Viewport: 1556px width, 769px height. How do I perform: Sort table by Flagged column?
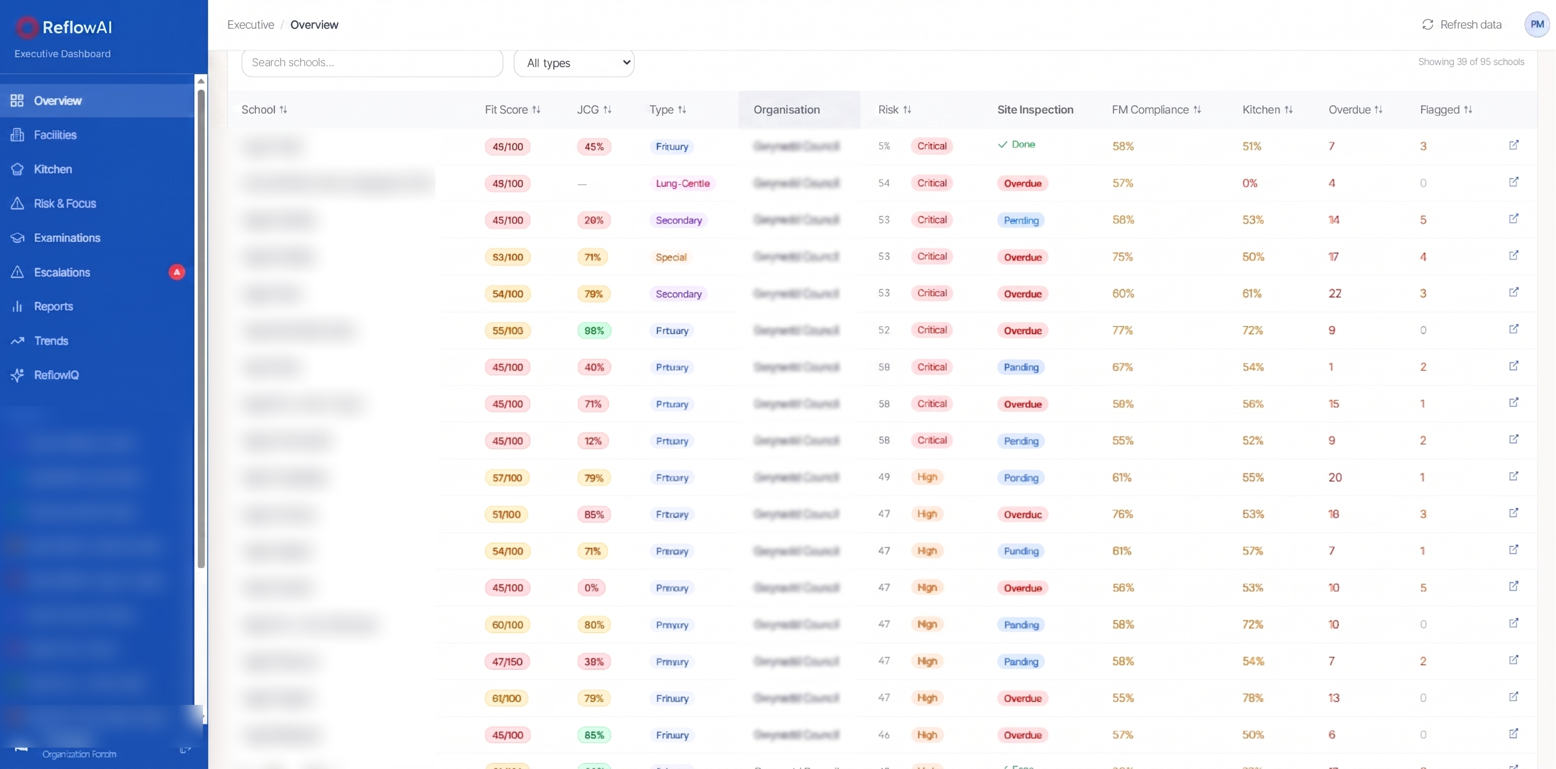(1446, 110)
